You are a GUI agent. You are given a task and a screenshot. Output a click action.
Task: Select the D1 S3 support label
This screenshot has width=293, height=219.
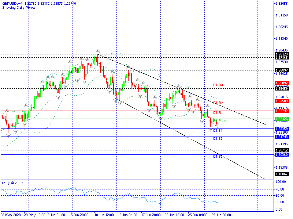(x=218, y=157)
